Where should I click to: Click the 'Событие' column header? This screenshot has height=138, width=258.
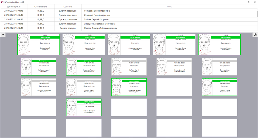[x=68, y=6]
